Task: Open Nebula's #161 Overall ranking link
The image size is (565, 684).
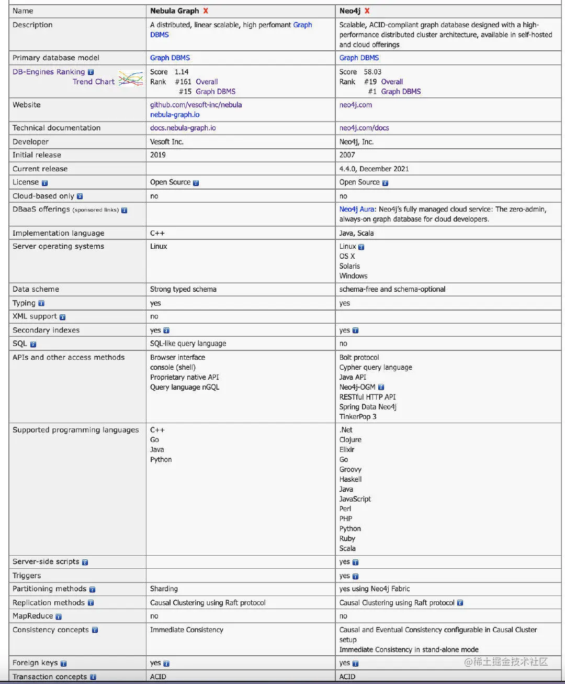Action: point(207,82)
